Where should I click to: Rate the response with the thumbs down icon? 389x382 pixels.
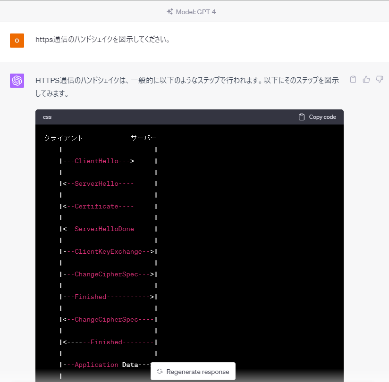[x=380, y=79]
